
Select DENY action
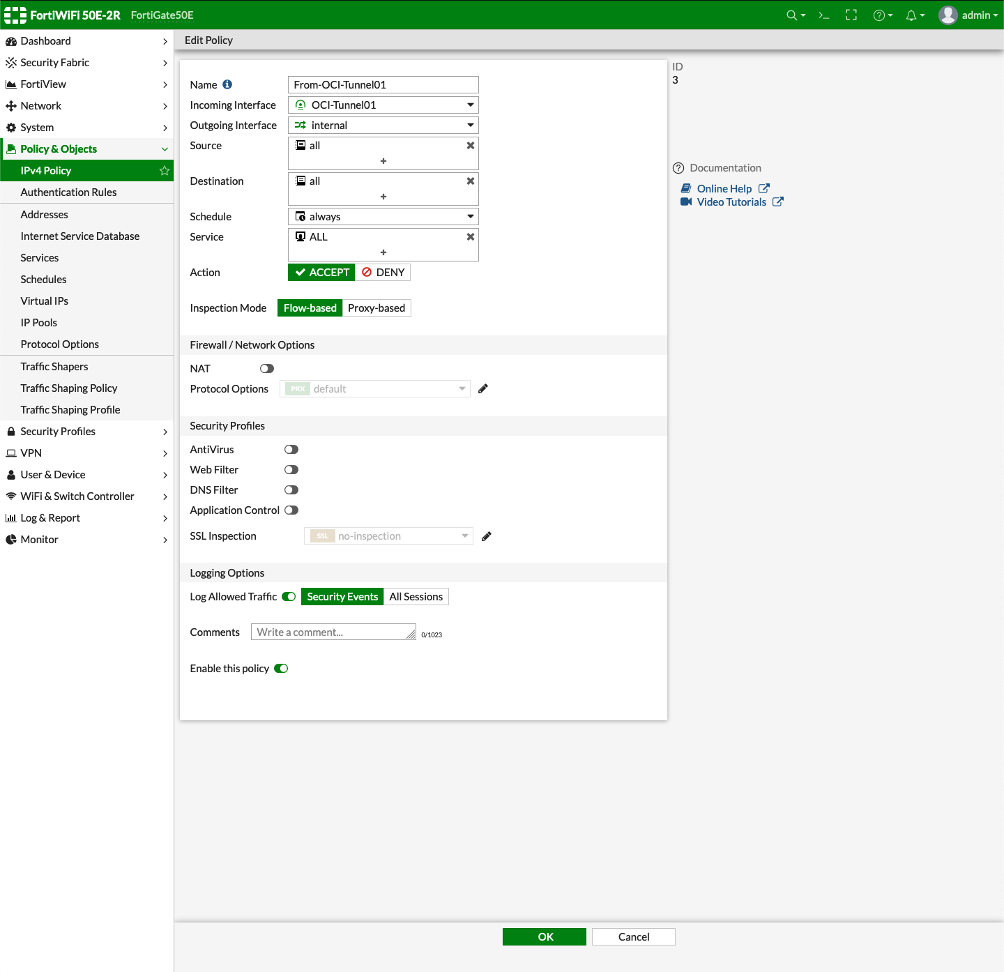pyautogui.click(x=383, y=273)
